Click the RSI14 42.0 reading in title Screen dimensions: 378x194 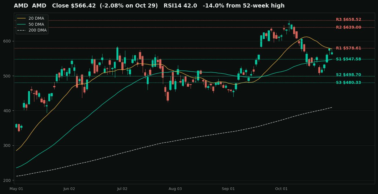tap(180, 6)
